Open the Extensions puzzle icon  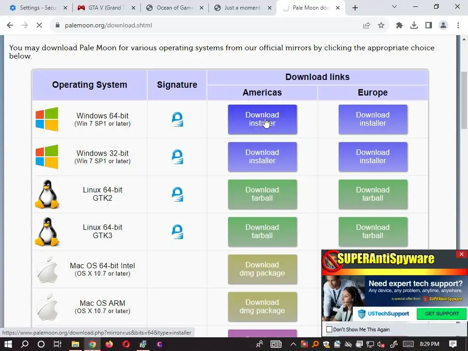tap(399, 26)
